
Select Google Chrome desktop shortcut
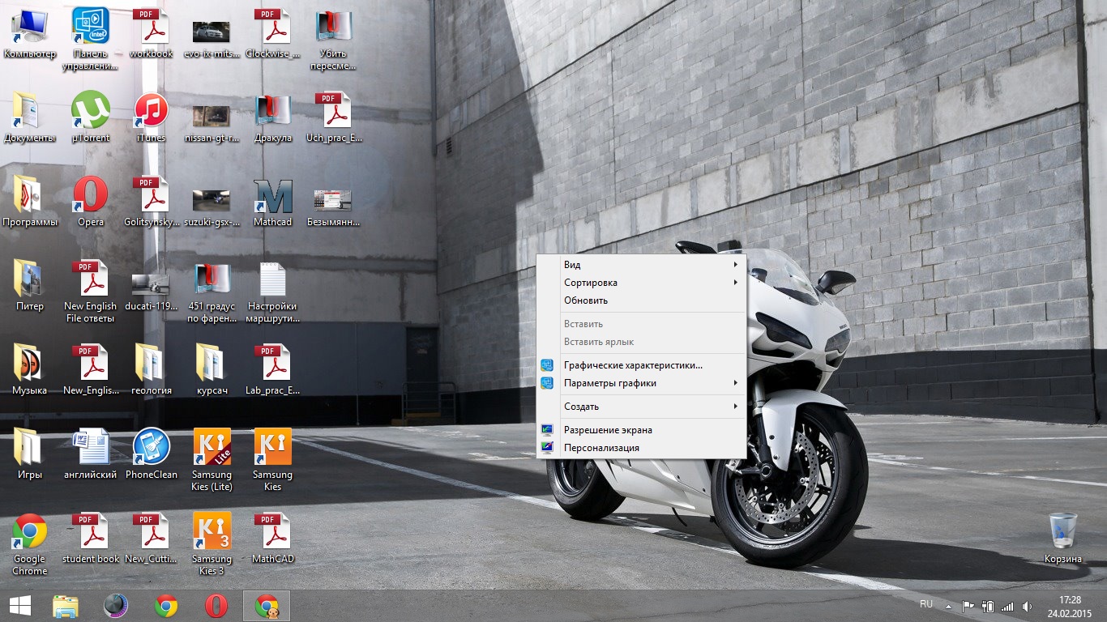[x=30, y=544]
